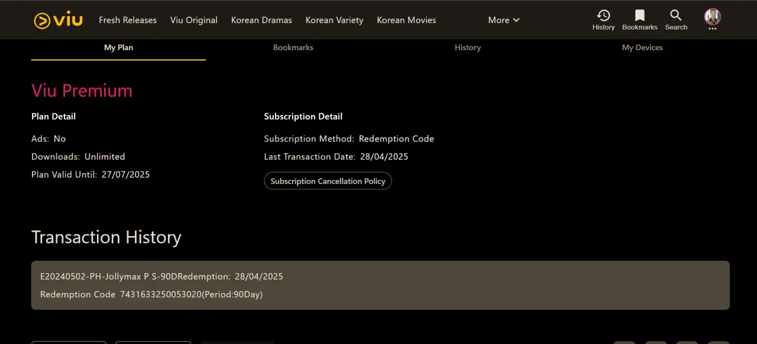Screen dimensions: 757x344
Task: Click the Viu Premium plan heading
Action: [x=82, y=90]
